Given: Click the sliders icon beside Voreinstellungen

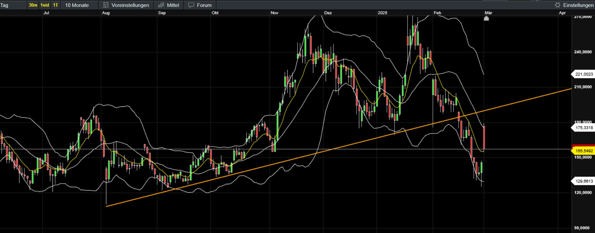Looking at the screenshot, I should tap(106, 5).
